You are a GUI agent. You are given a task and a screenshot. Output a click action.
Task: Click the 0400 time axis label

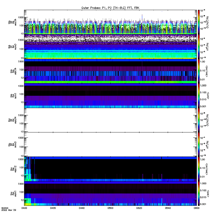(x=24, y=208)
